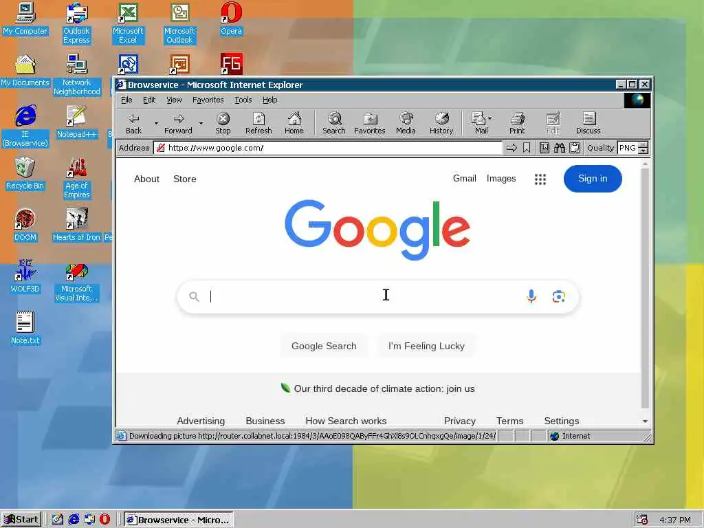This screenshot has width=704, height=528.
Task: Select the Recycle Bin icon
Action: (25, 173)
